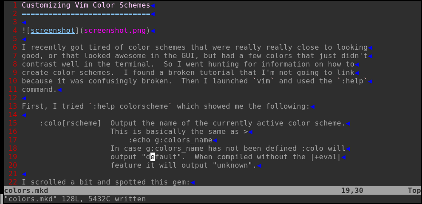
Task: Click the end-of-line marker after the heading underline
Action: pyautogui.click(x=153, y=14)
